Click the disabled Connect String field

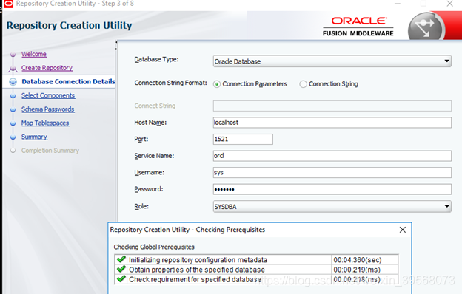pyautogui.click(x=332, y=106)
